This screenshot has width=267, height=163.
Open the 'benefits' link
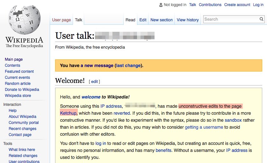163,150
